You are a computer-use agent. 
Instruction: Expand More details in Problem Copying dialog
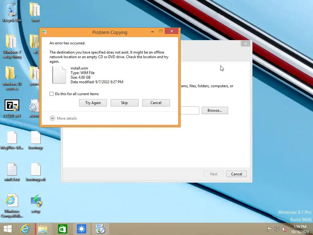click(63, 118)
